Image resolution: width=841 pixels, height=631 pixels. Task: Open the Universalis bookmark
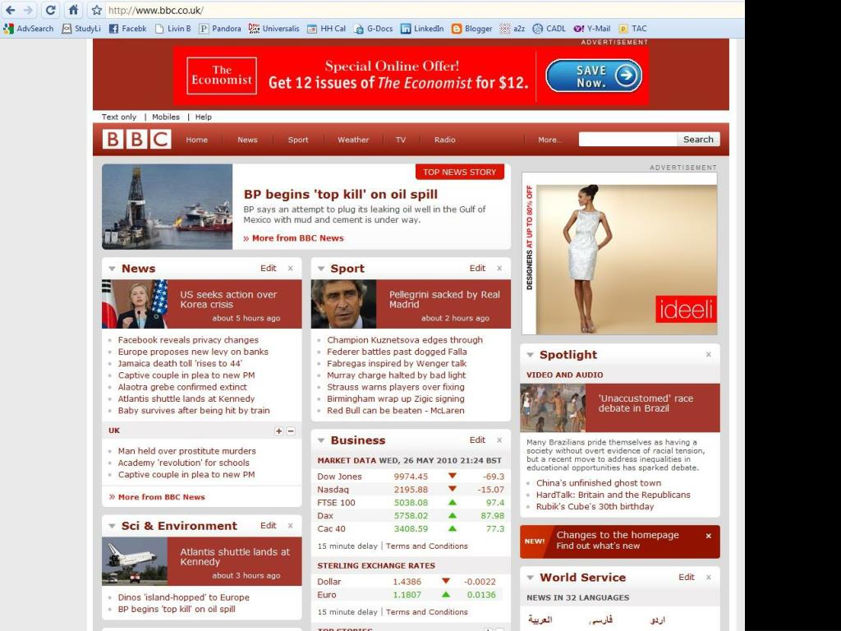274,29
